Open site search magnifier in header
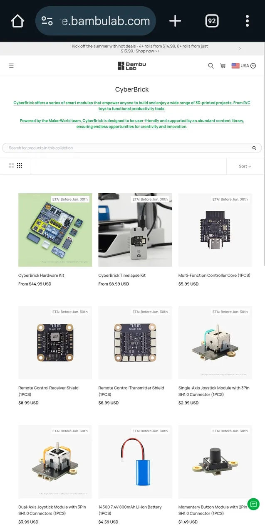The width and height of the screenshot is (265, 532). (x=211, y=66)
